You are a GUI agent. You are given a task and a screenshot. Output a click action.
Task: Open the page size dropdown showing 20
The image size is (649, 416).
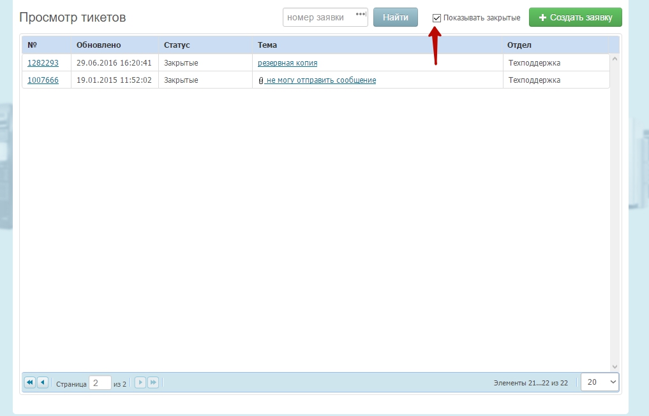pyautogui.click(x=600, y=382)
